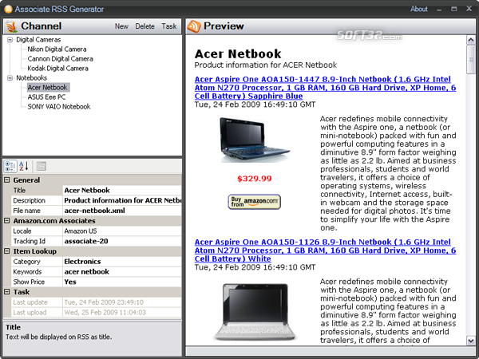Open Acer Aspire One AOA150-1447 Sapphire Blue link
Screen dimensions: 479x359
326,88
